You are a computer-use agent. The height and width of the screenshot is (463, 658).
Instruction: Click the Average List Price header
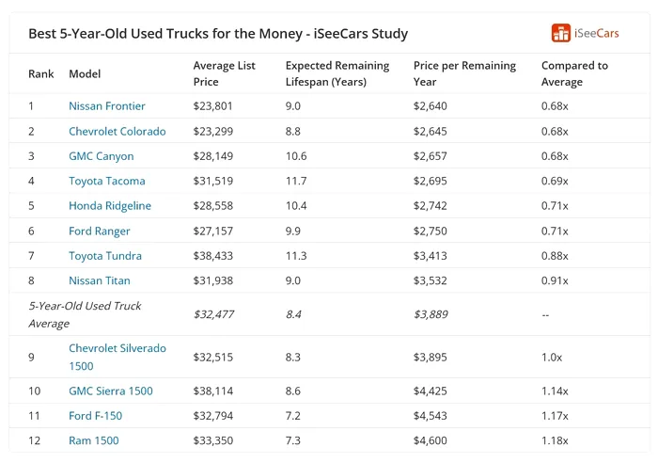coord(224,73)
